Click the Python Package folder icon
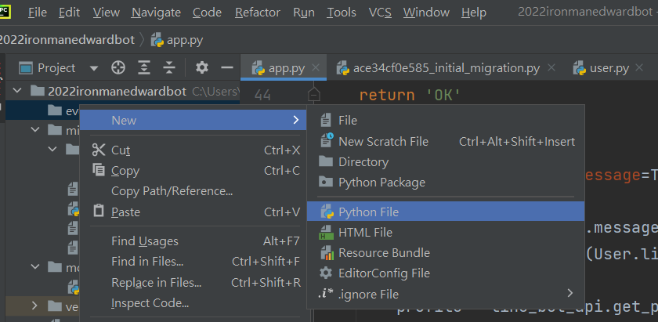The width and height of the screenshot is (658, 322). click(326, 182)
